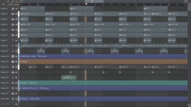The width and height of the screenshot is (191, 107).
Task: Click the music note icon on Track 14
Action: click(13, 78)
